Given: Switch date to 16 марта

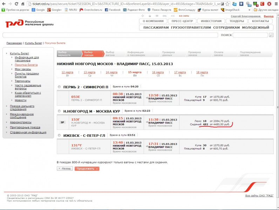Looking at the screenshot, I should [x=158, y=72].
